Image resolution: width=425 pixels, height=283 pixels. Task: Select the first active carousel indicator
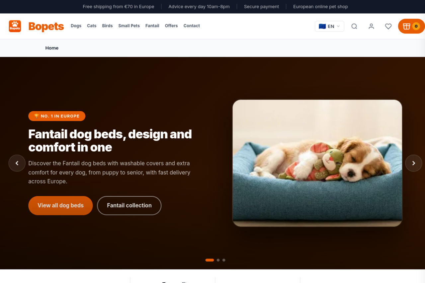tap(210, 260)
